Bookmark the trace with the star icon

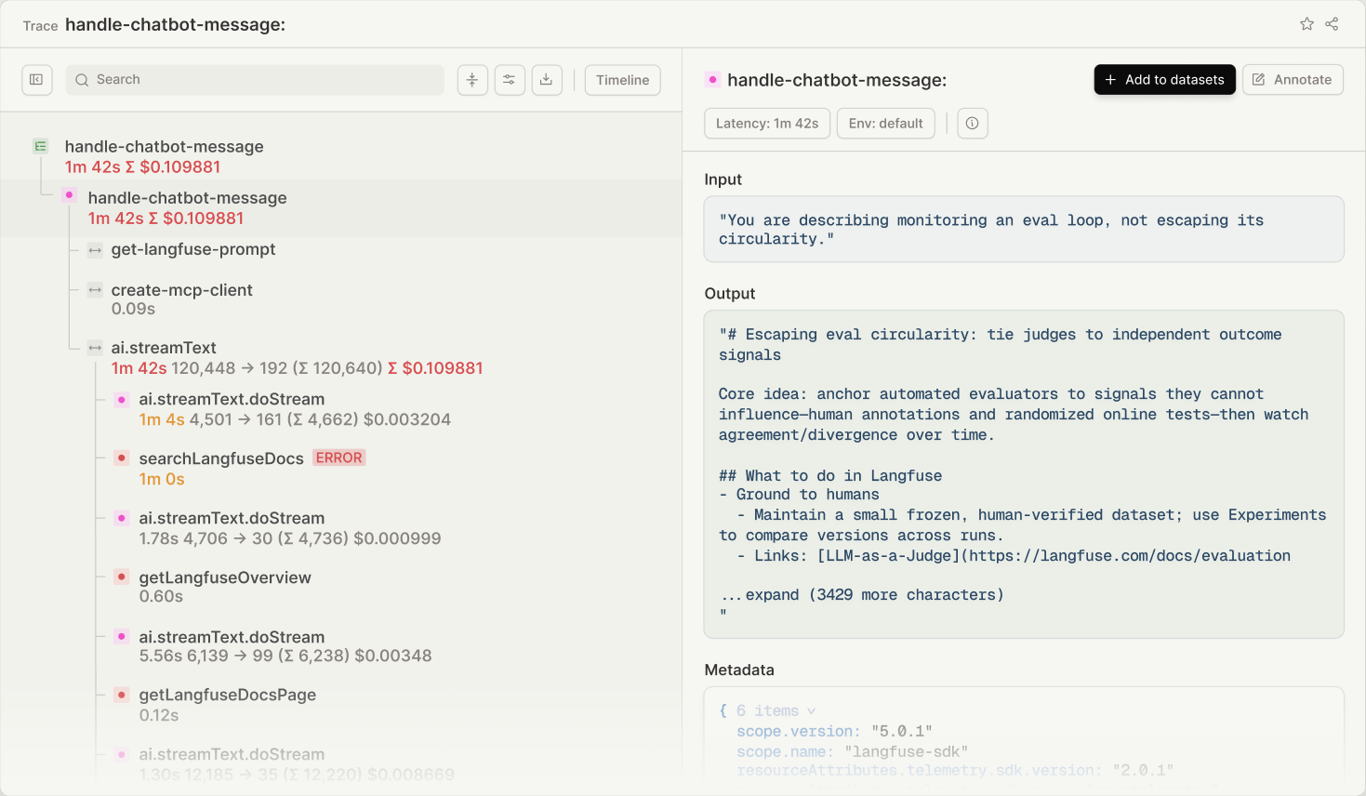(1306, 23)
